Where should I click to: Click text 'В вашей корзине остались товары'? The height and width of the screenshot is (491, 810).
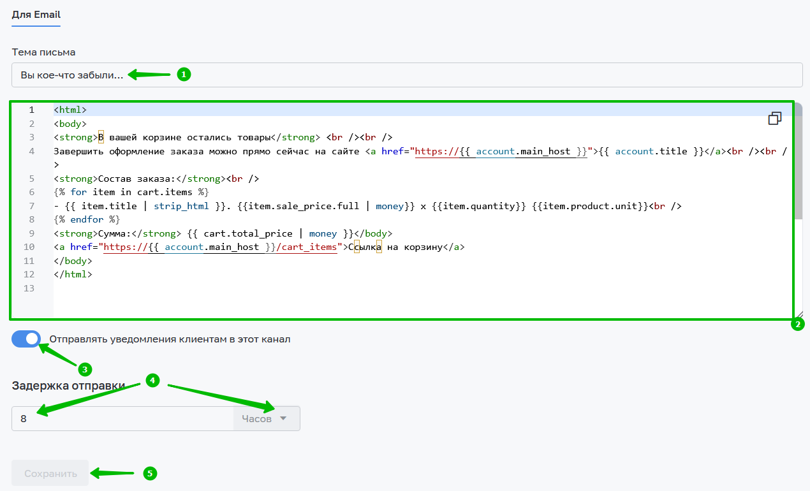tap(184, 137)
